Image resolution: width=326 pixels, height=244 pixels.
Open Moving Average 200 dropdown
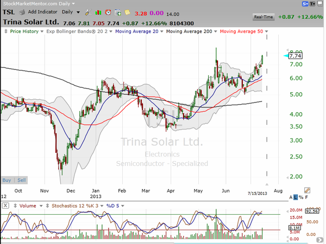(215, 31)
